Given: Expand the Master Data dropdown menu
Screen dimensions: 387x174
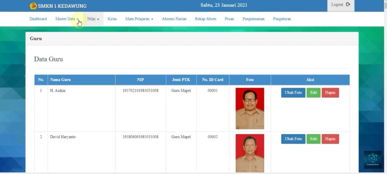Looking at the screenshot, I should pos(67,19).
